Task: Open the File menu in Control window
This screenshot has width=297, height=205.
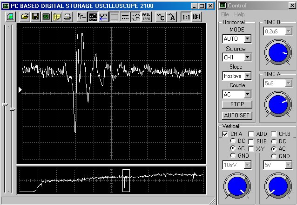Action: point(225,15)
